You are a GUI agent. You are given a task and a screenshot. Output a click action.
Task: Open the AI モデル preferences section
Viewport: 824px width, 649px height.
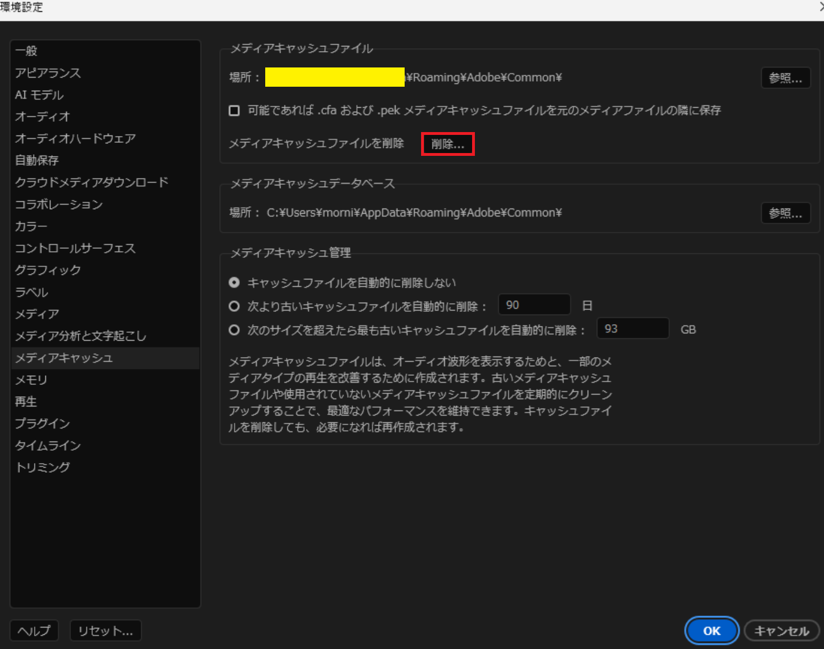coord(39,95)
